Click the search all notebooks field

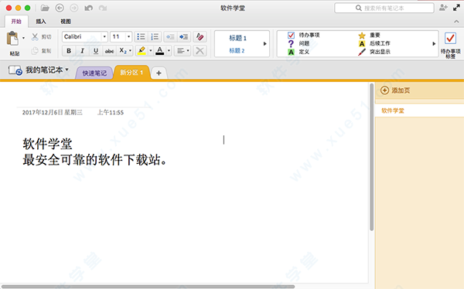coord(384,8)
